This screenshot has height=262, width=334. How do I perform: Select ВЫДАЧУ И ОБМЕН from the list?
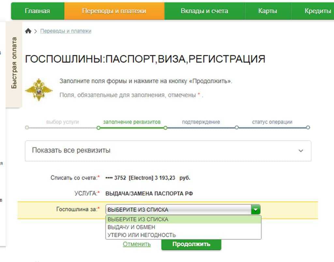tap(131, 227)
